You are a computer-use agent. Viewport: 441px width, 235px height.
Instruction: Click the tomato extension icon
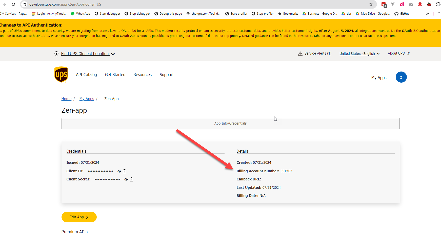(429, 4)
